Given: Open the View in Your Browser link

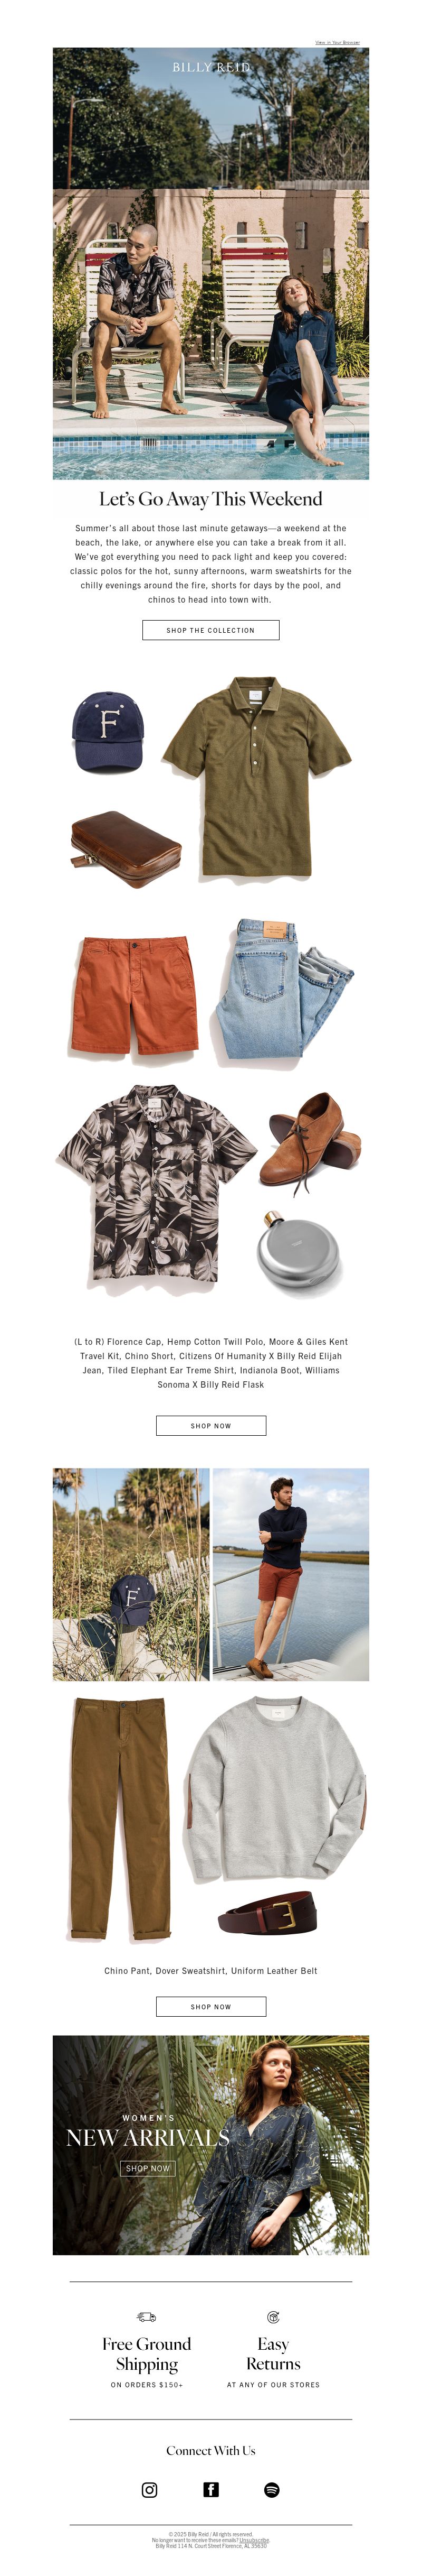Looking at the screenshot, I should (x=337, y=43).
